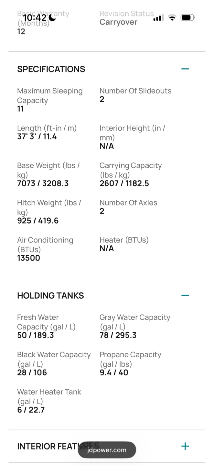
Task: Tap the cellular signal bars icon
Action: [158, 17]
